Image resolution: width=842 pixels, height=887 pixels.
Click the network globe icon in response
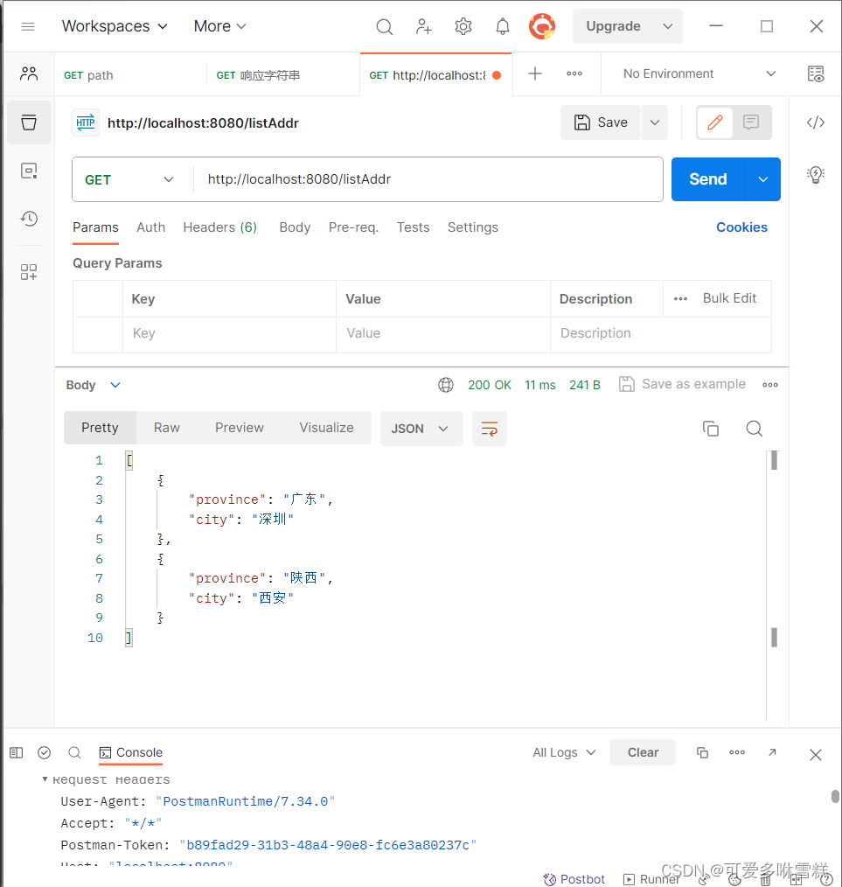[446, 385]
